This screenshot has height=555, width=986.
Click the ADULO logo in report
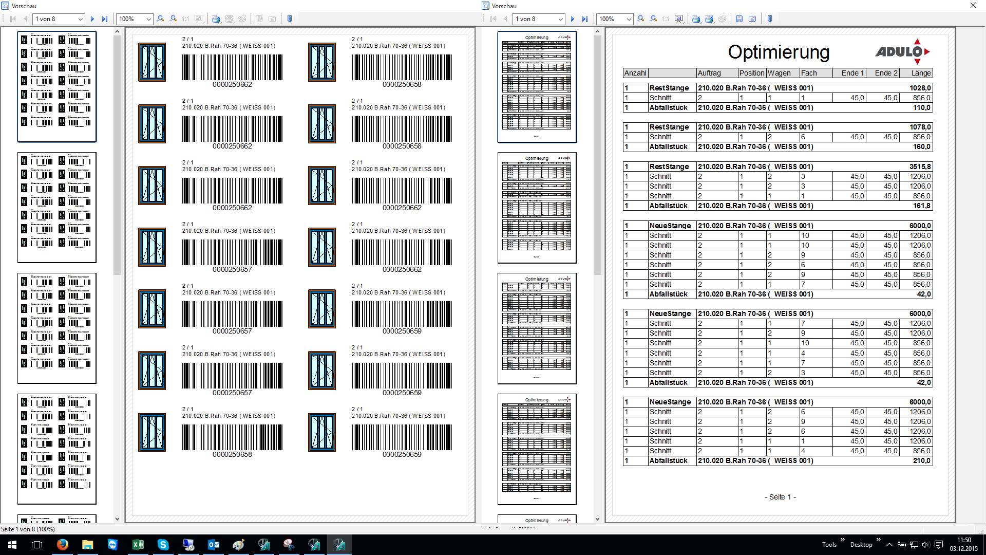pyautogui.click(x=902, y=51)
